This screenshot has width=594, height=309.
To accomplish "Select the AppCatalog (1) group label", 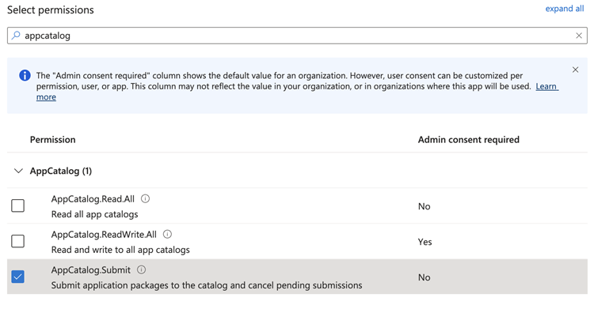I will (x=61, y=171).
